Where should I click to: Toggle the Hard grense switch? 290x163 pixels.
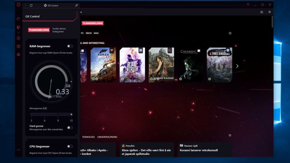point(70,128)
